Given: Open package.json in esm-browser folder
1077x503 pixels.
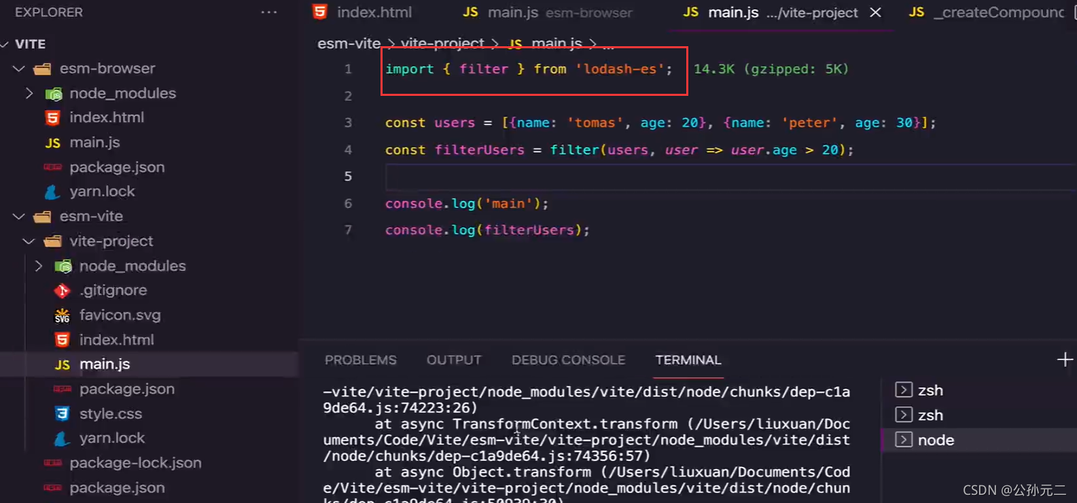Looking at the screenshot, I should click(117, 167).
